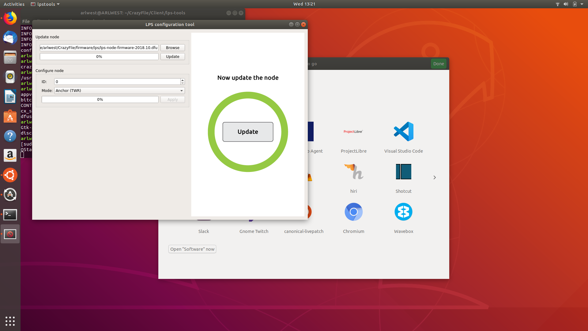Expand the Mode combo box
This screenshot has width=588, height=331.
(119, 91)
